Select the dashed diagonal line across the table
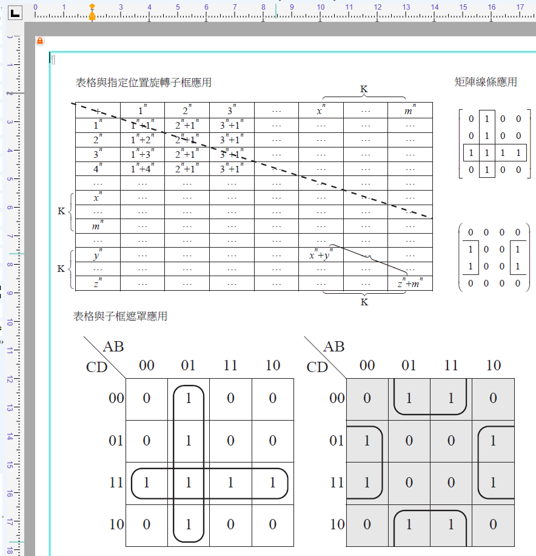 tap(252, 160)
